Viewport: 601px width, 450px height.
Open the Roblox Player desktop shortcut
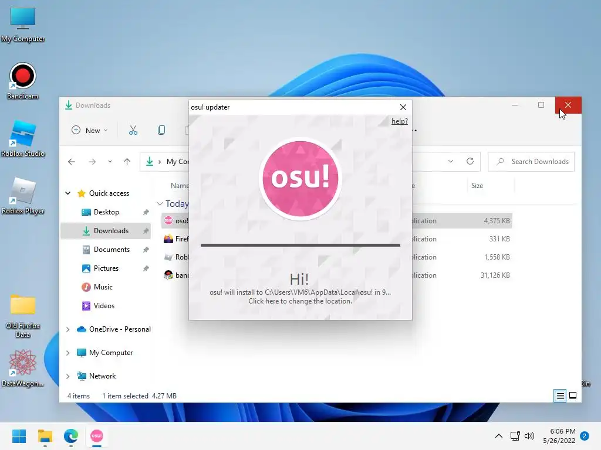tap(23, 196)
